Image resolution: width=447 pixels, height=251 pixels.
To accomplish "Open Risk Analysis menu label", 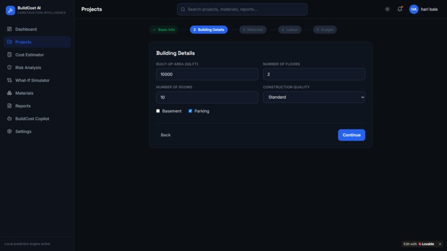I will click(x=28, y=68).
